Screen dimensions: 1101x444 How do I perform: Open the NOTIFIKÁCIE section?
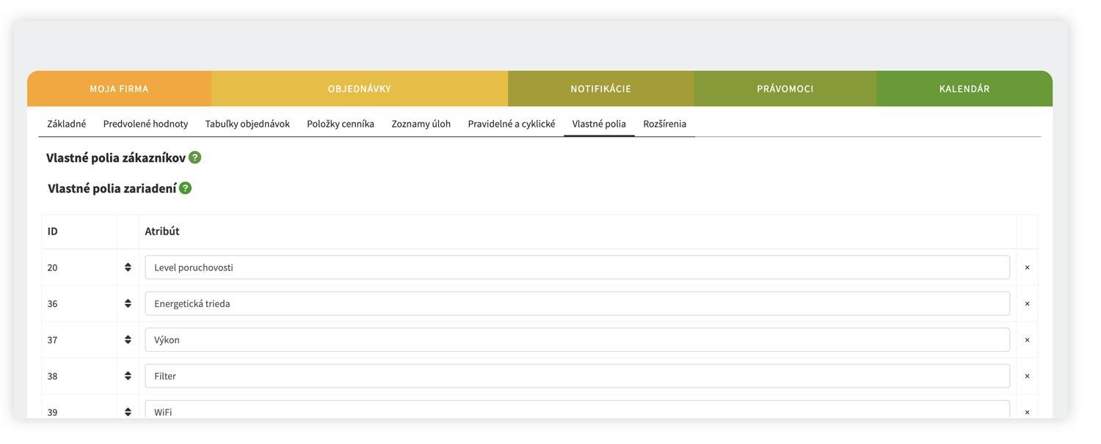click(x=601, y=89)
